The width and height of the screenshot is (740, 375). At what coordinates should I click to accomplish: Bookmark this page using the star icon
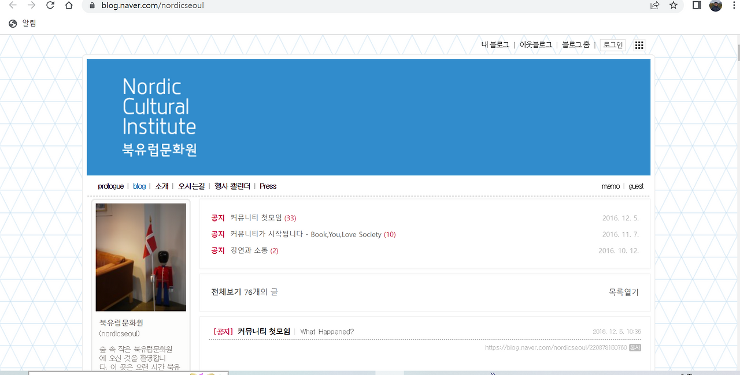(673, 6)
